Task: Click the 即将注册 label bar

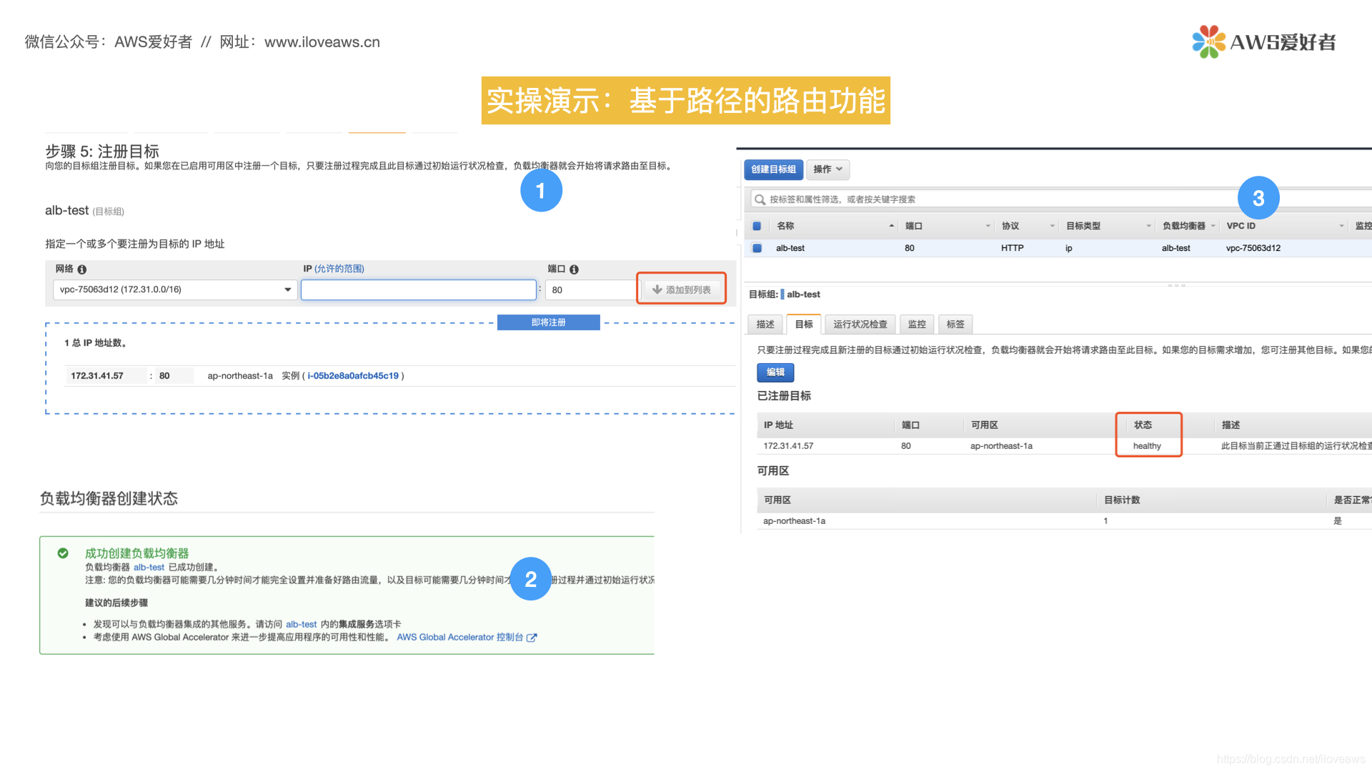Action: coord(548,322)
